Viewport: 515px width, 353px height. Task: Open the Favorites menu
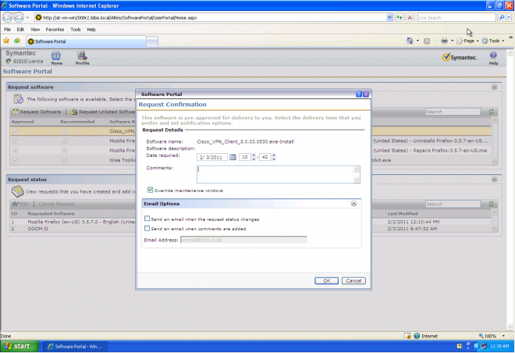[55, 29]
